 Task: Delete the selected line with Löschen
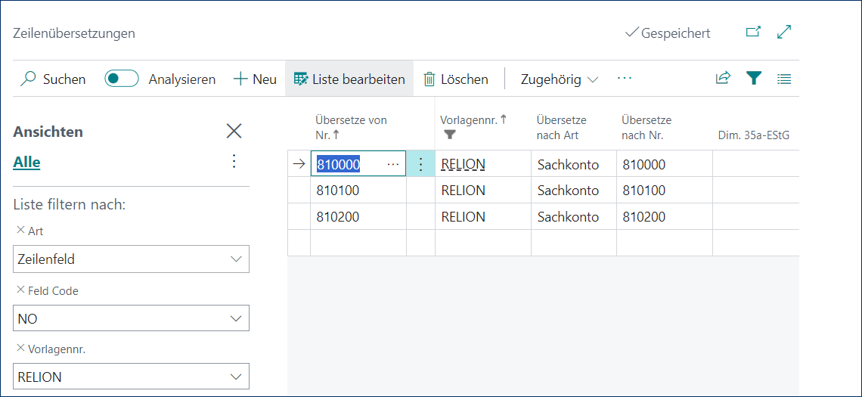pos(456,79)
